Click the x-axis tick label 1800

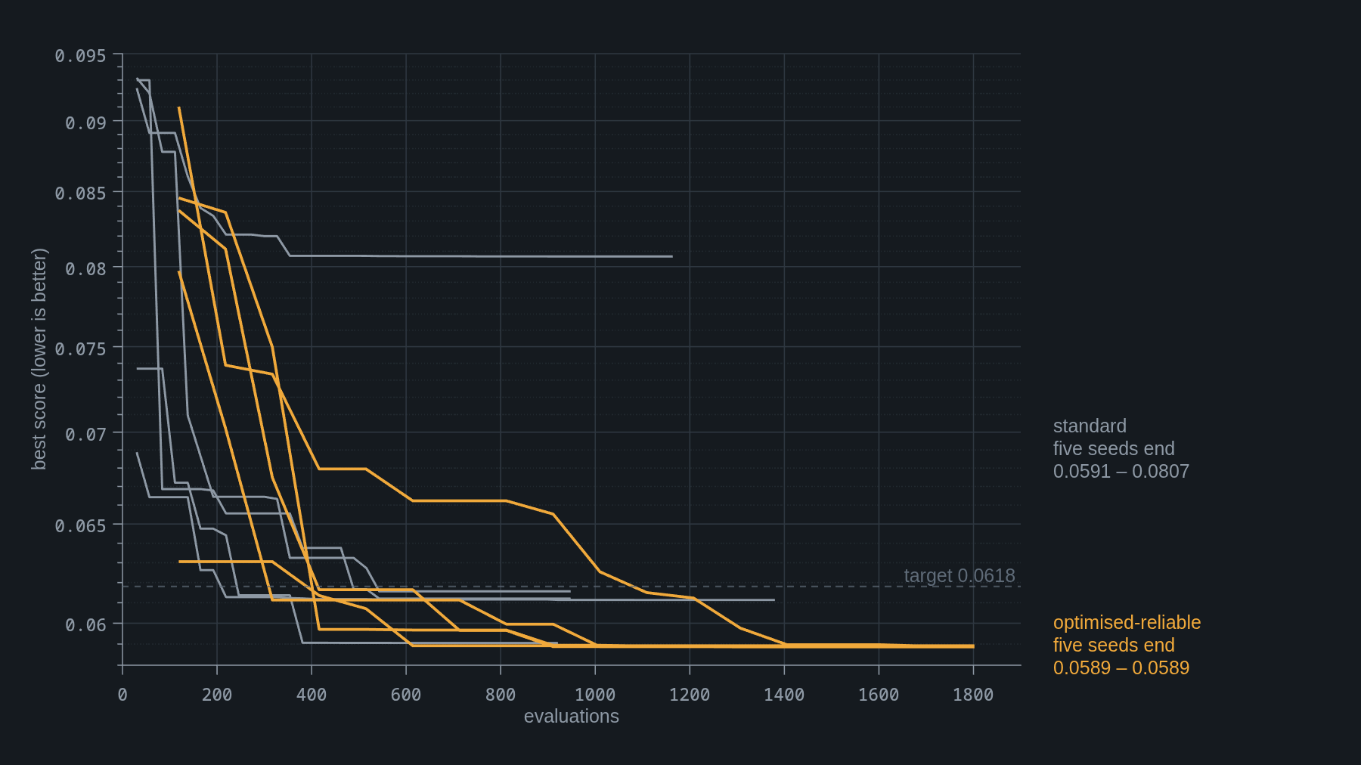[973, 694]
